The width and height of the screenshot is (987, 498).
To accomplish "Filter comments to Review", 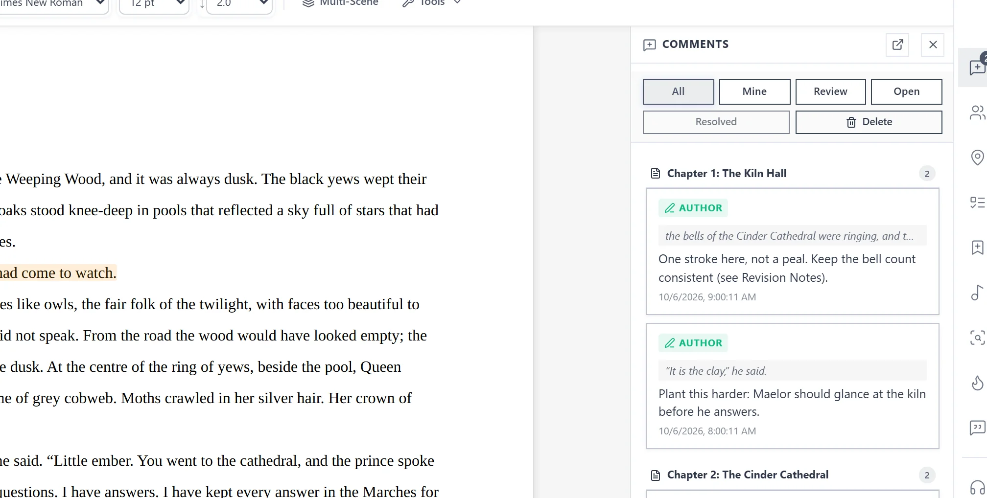I will coord(830,91).
